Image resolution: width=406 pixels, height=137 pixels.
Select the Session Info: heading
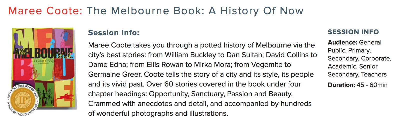click(114, 33)
